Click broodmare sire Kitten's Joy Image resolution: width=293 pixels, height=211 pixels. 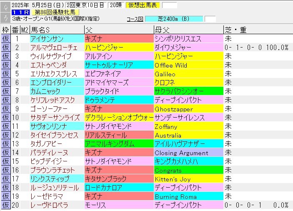(x=189, y=179)
